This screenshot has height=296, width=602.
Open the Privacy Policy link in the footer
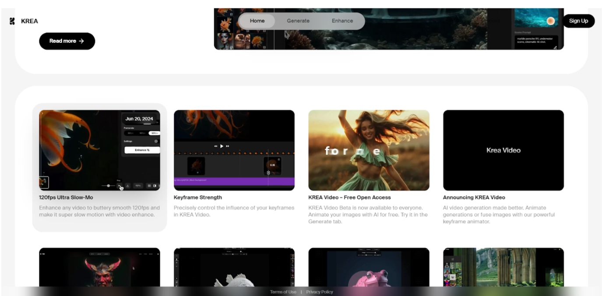coord(320,292)
